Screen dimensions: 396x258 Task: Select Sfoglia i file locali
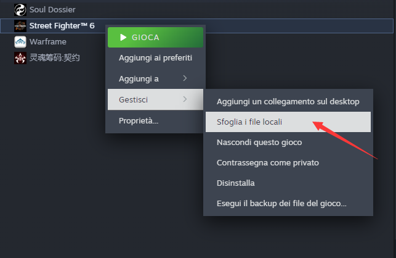288,122
